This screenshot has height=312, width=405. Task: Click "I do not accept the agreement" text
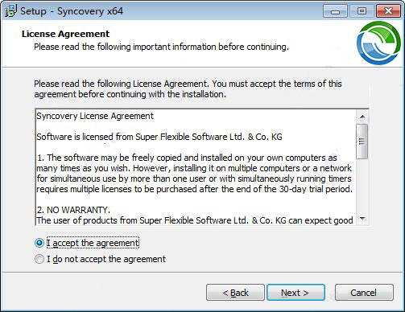[x=106, y=259]
